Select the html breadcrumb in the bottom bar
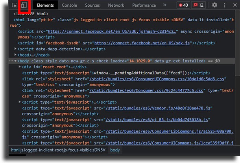 58,150
